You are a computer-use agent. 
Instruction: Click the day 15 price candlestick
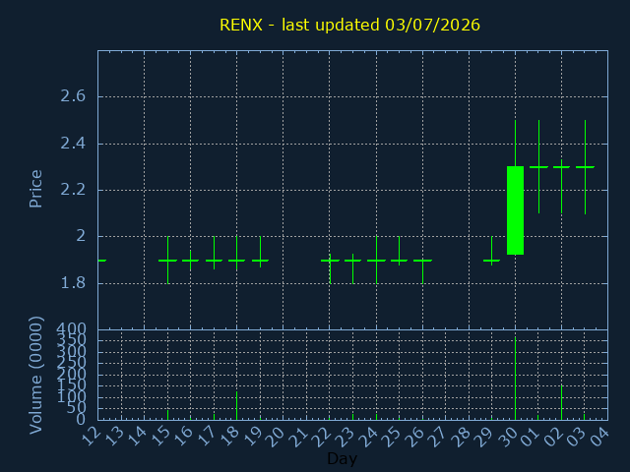167,260
